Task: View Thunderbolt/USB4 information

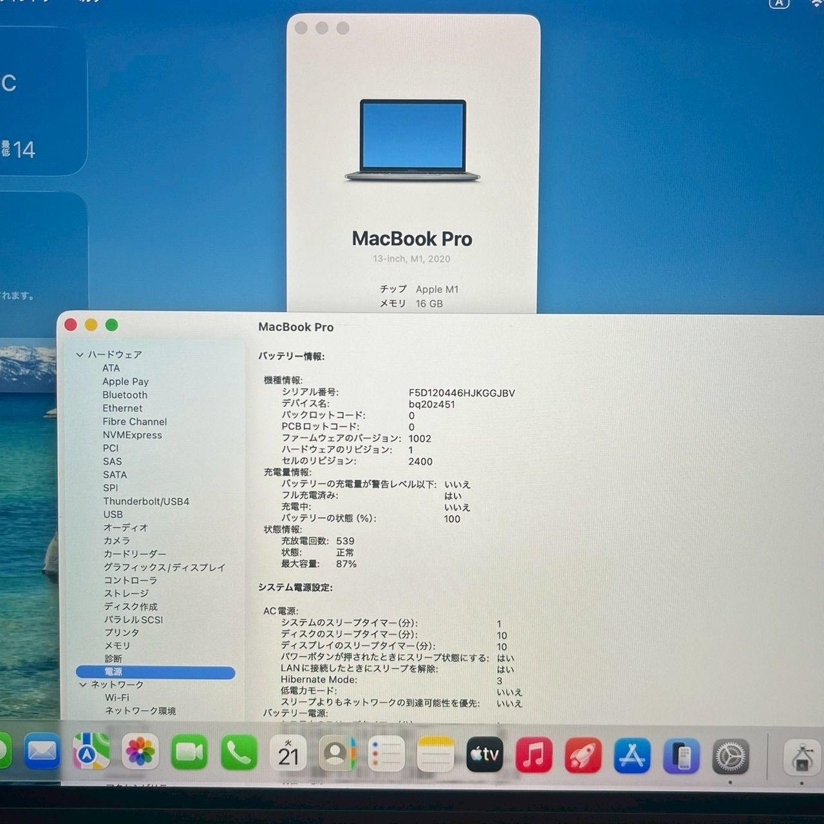Action: click(x=146, y=501)
